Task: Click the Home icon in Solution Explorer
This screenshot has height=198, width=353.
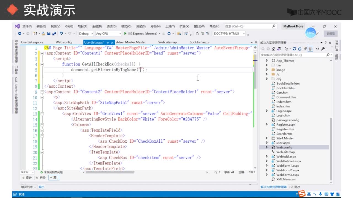Action: pyautogui.click(x=273, y=49)
